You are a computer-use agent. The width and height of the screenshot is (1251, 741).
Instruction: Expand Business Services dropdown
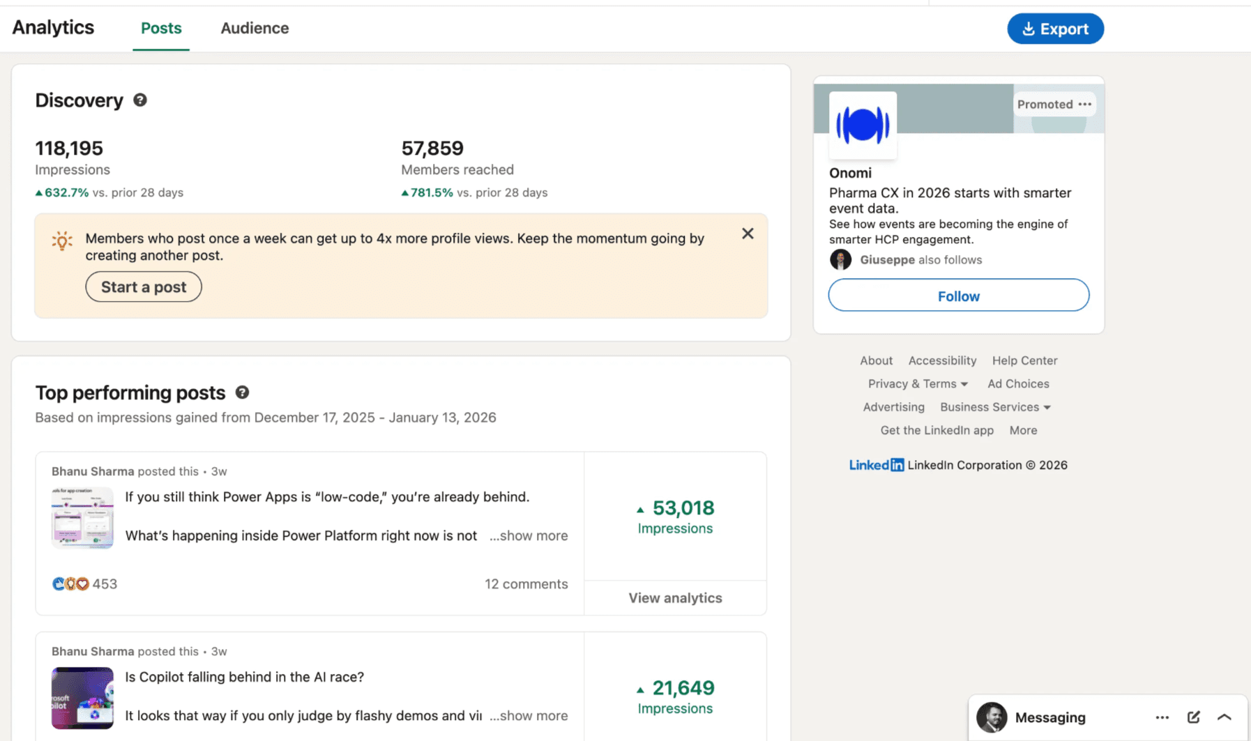tap(995, 407)
